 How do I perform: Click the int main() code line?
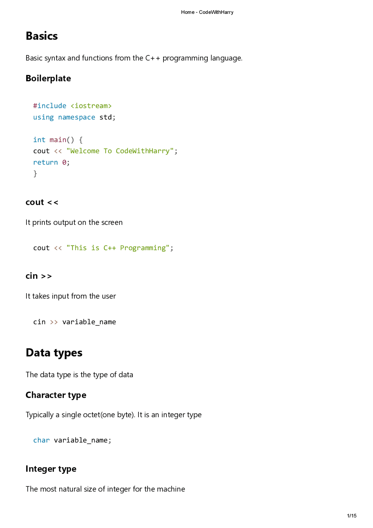58,140
